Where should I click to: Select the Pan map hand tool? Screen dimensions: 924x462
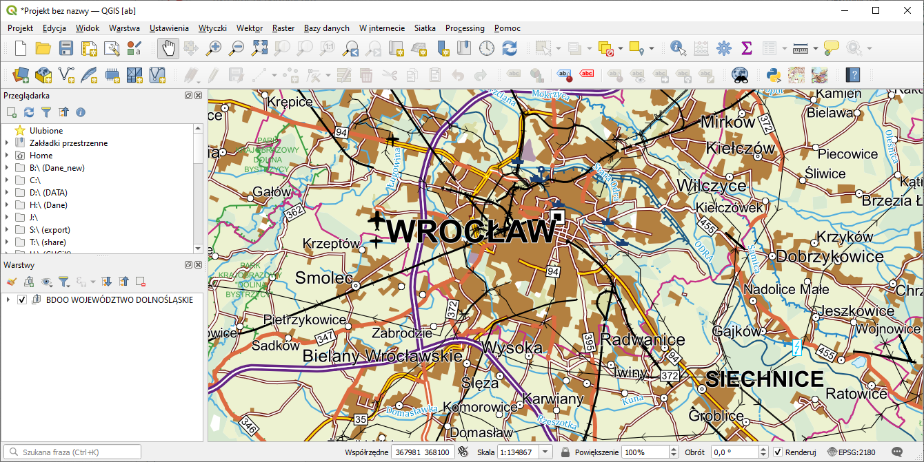point(168,48)
